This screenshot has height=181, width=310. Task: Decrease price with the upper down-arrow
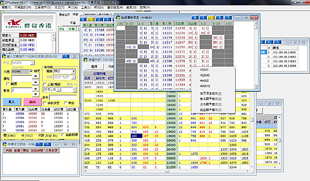[35, 82]
